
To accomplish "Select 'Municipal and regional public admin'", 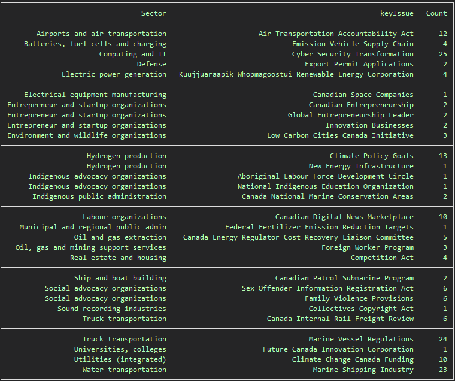I will (93, 227).
